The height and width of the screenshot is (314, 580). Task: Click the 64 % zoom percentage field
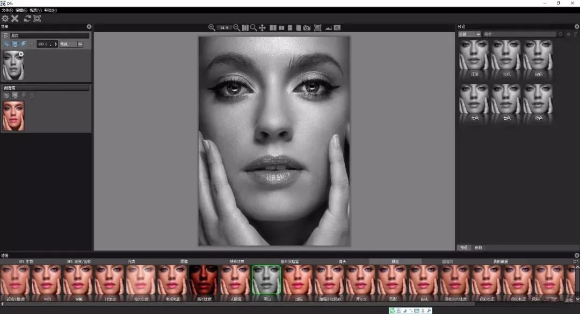224,28
